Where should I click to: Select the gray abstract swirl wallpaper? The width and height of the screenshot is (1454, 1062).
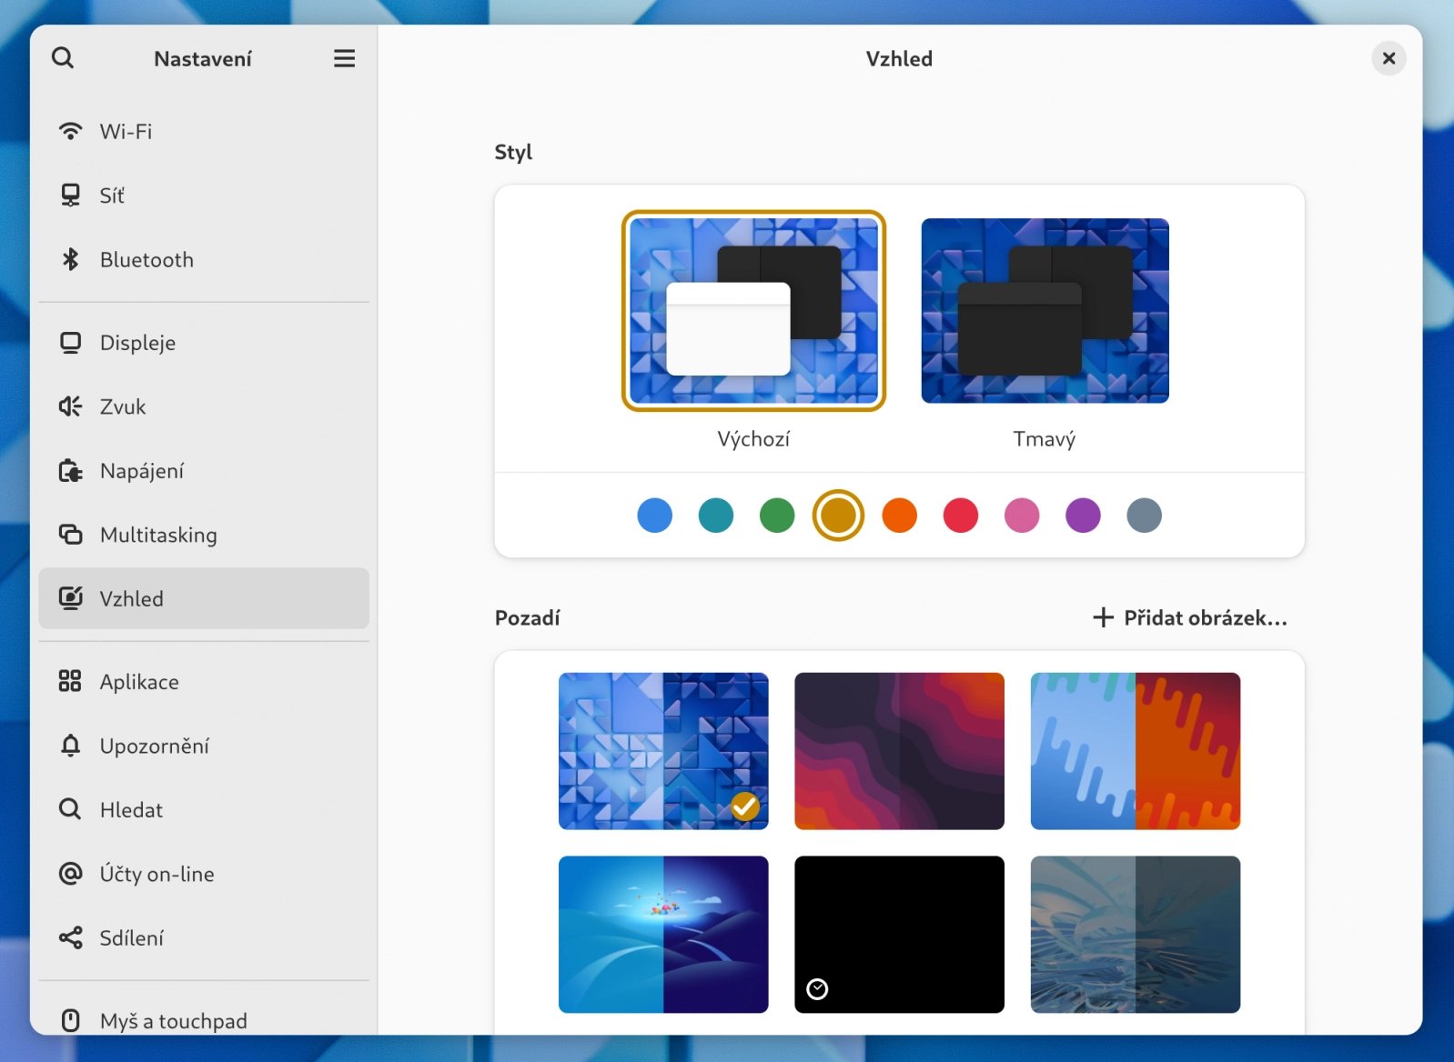tap(1136, 935)
